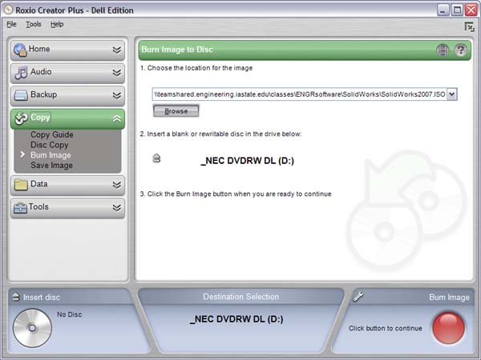Click the Data folder icon
The height and width of the screenshot is (360, 481).
(21, 185)
